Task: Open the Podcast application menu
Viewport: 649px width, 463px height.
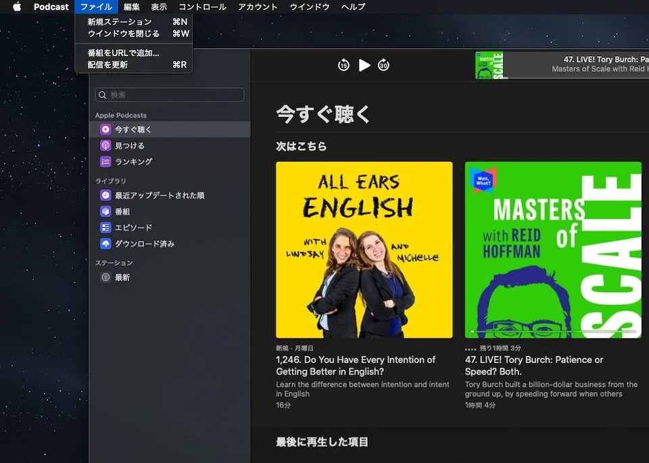Action: tap(51, 7)
